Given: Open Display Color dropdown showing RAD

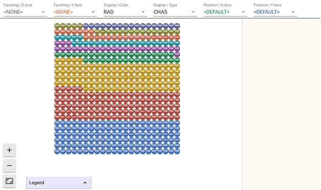Looking at the screenshot, I should coord(125,12).
